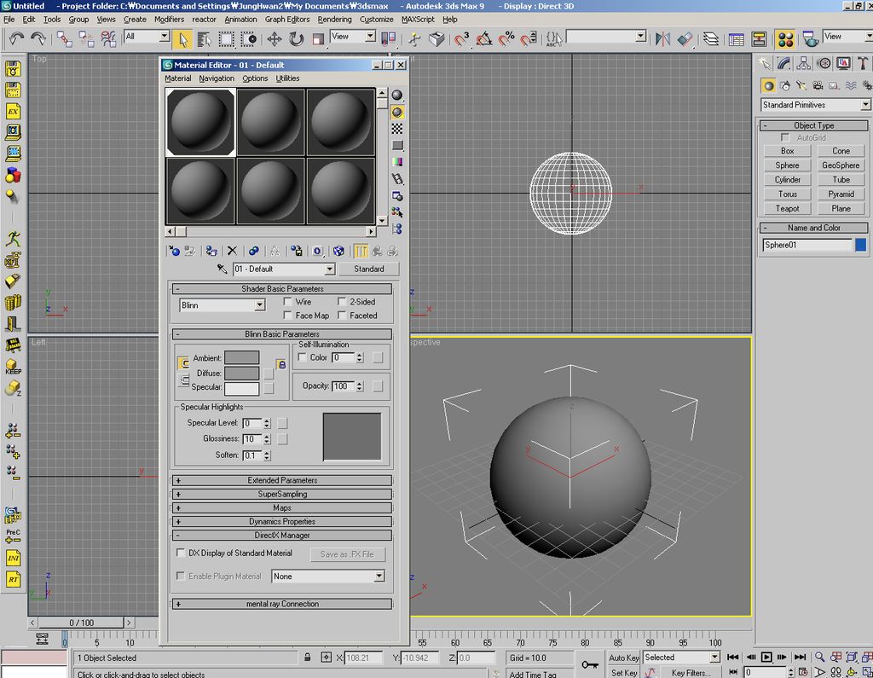This screenshot has height=678, width=873.
Task: Enable the Faceted checkbox
Action: (342, 316)
